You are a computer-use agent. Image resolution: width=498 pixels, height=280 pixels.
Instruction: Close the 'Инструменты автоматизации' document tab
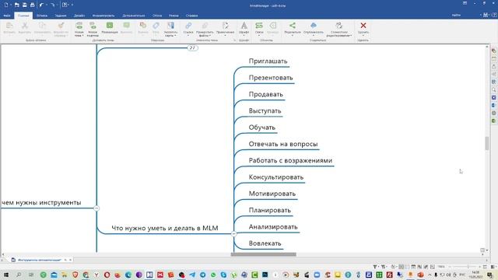pos(70,260)
